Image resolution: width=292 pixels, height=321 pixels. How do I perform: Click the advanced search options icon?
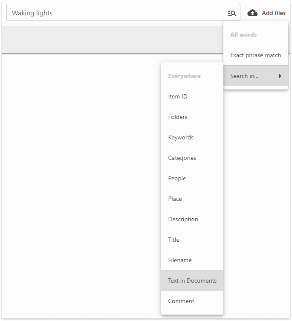231,13
